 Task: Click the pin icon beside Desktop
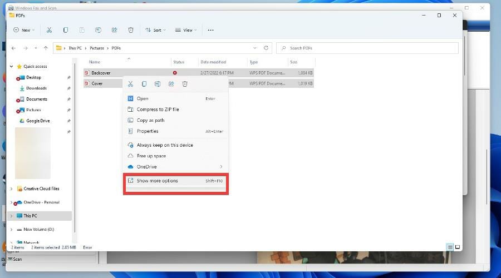pos(68,77)
